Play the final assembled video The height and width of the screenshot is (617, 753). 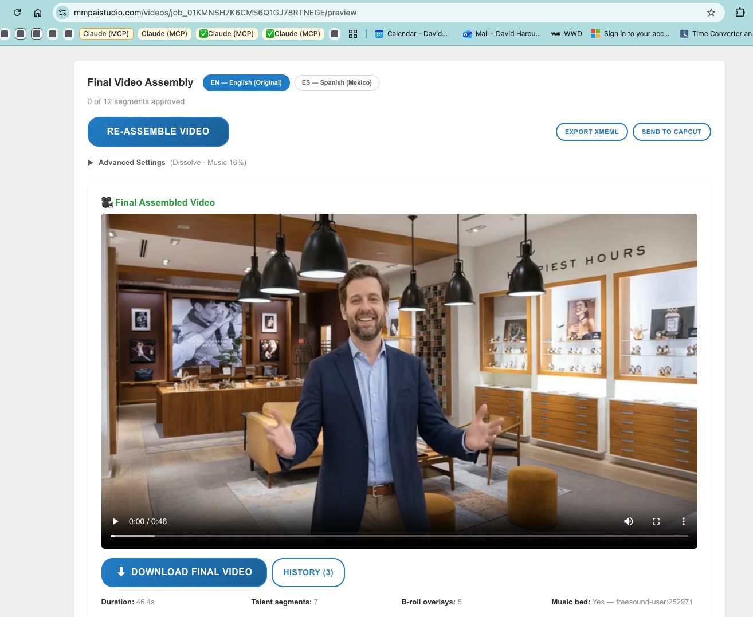click(x=115, y=521)
